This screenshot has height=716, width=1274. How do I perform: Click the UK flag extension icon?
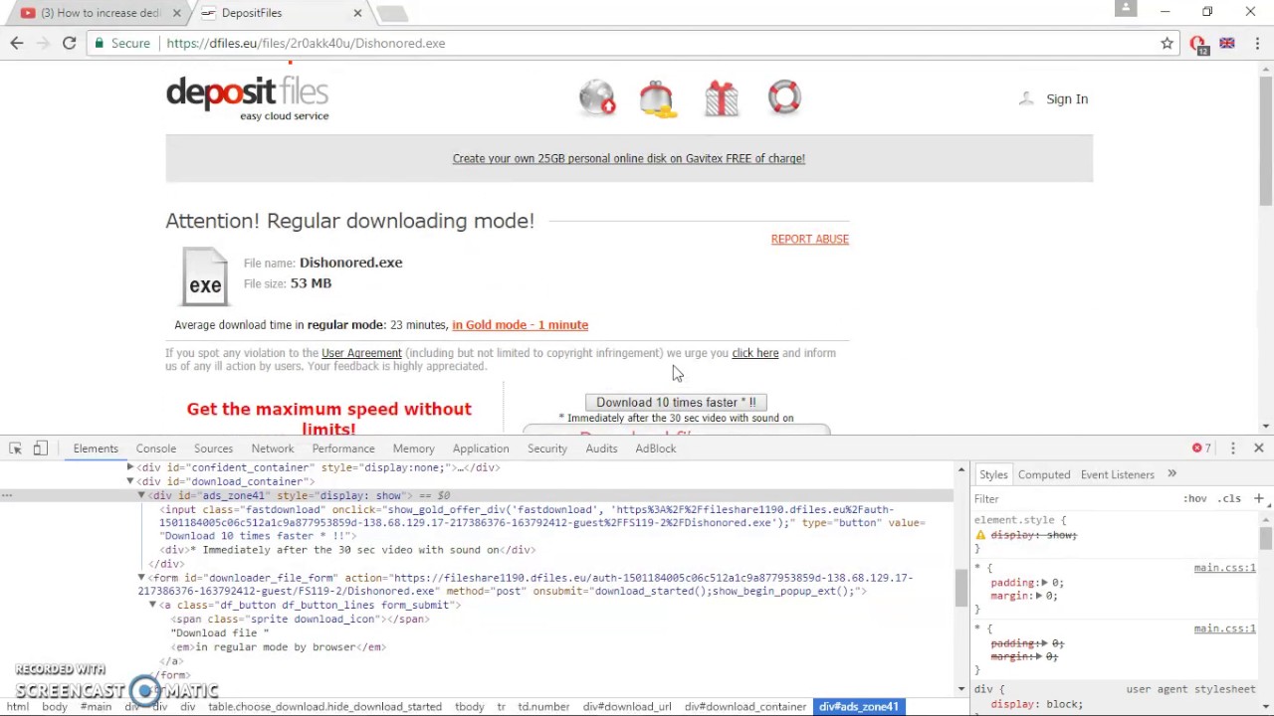click(1227, 44)
